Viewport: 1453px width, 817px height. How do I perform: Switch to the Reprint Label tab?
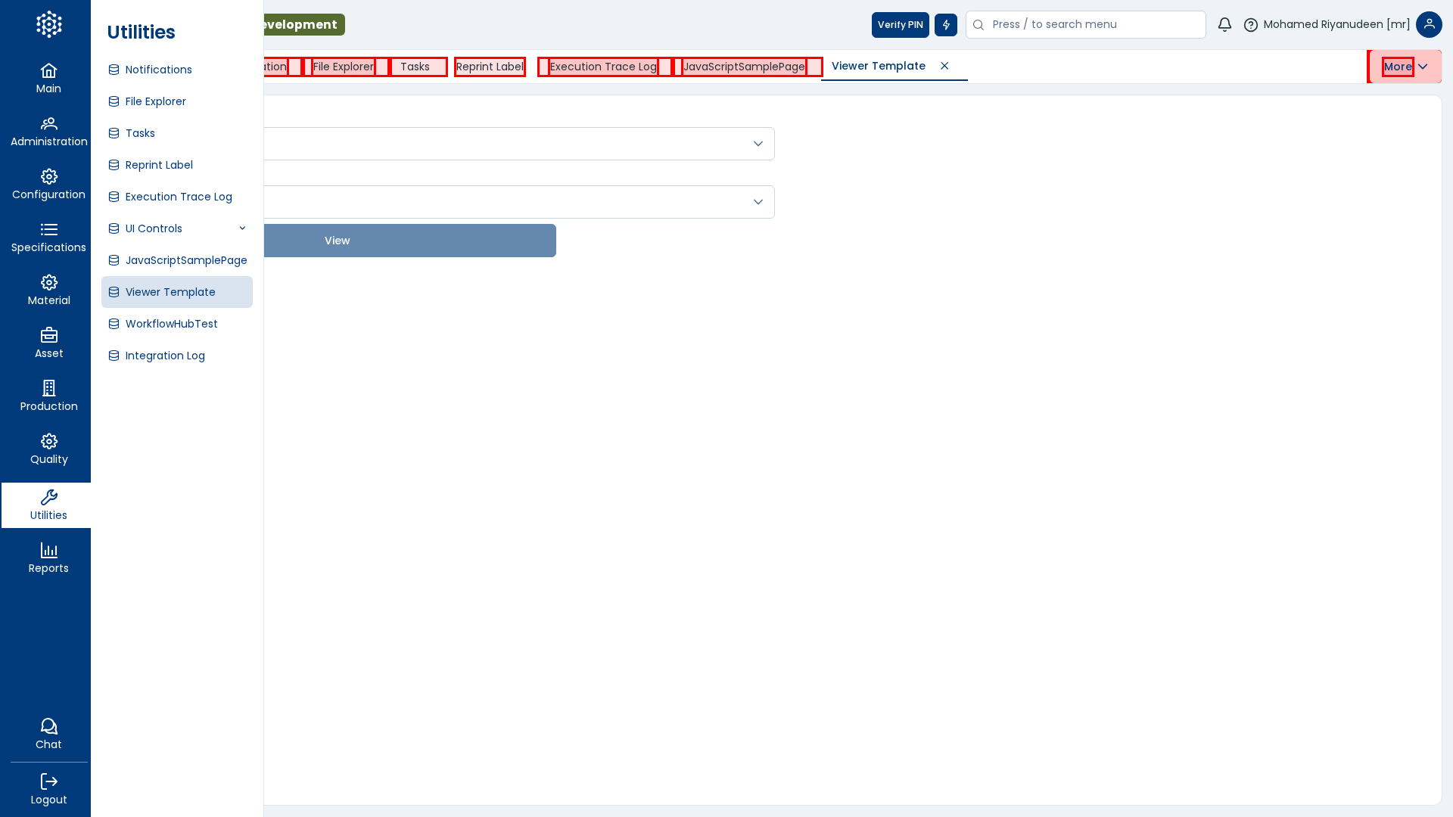(490, 67)
